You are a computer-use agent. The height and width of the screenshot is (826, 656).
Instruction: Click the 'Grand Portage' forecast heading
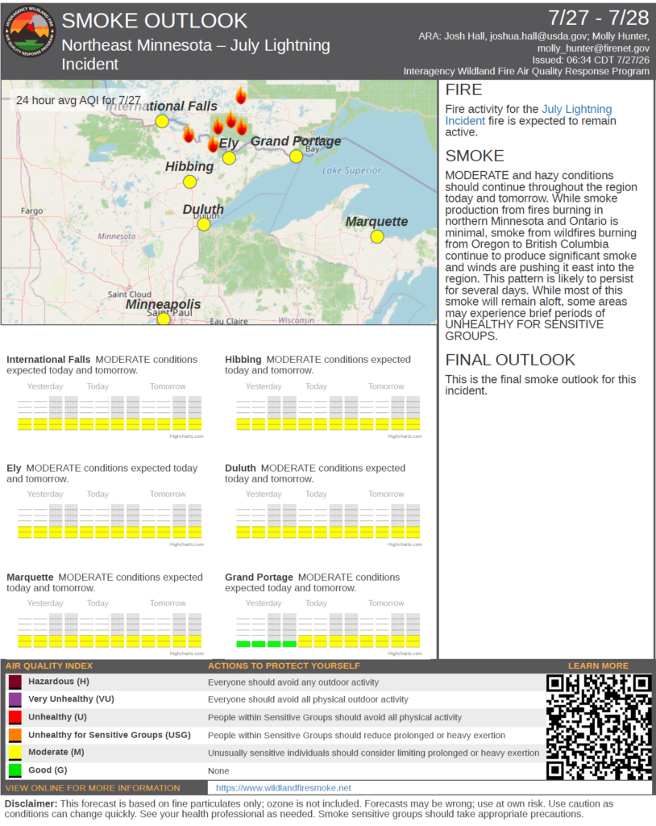(x=259, y=577)
